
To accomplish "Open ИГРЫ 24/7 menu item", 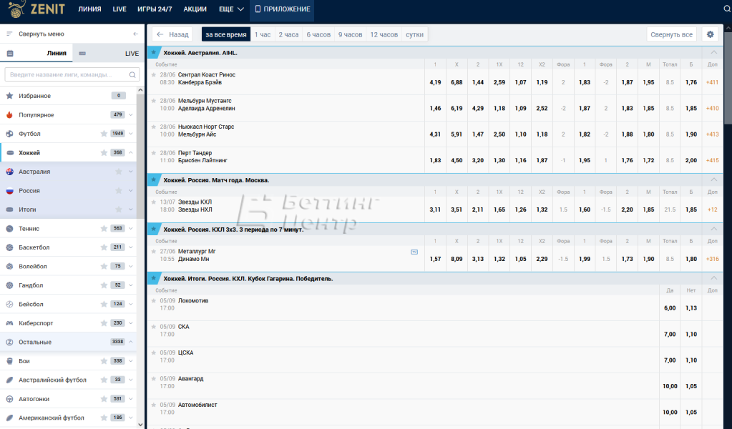I will point(155,9).
